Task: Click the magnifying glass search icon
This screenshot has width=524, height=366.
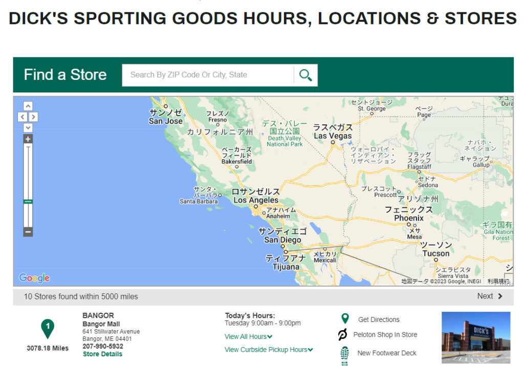Action: click(305, 75)
